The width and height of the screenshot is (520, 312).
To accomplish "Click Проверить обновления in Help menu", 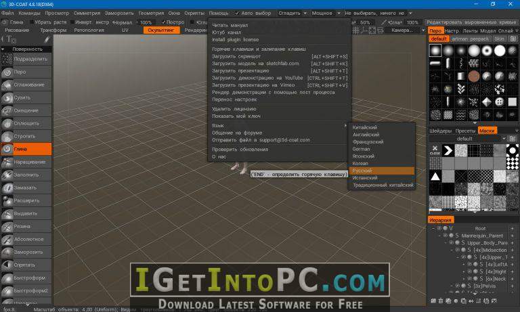I will point(239,149).
